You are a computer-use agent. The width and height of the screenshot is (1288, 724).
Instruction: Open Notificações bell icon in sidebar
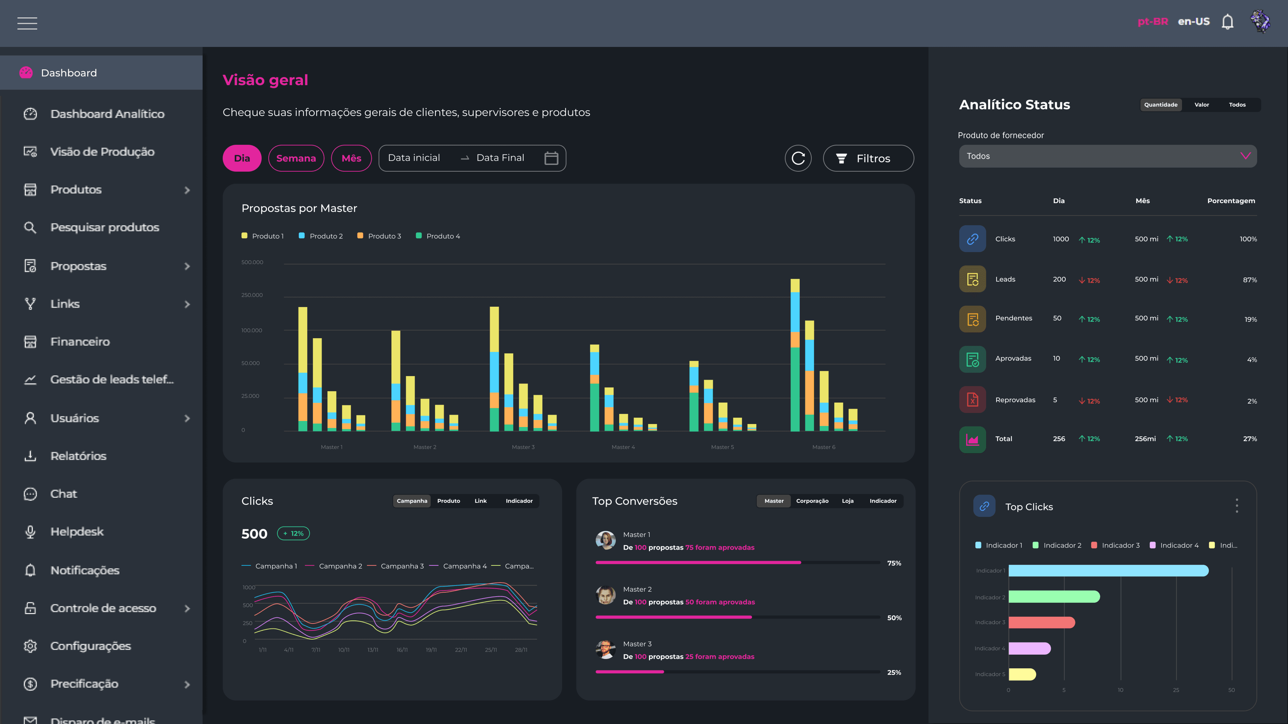point(30,570)
